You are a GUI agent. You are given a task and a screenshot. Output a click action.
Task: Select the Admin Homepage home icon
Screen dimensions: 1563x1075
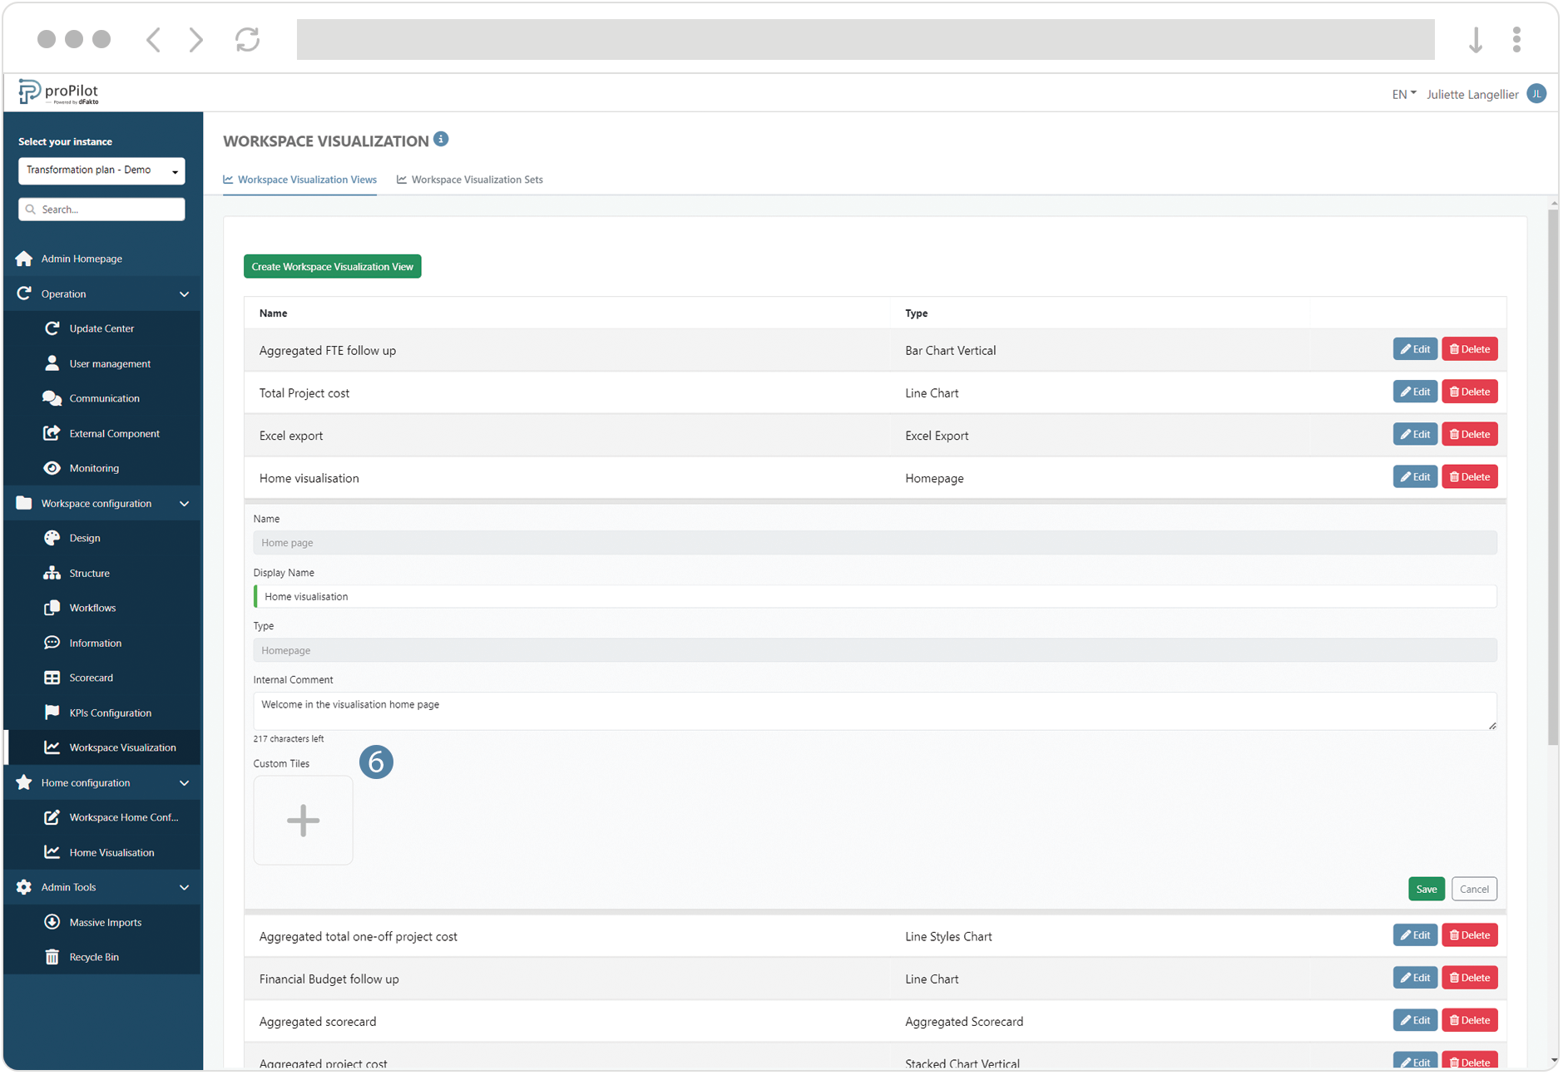pos(24,259)
